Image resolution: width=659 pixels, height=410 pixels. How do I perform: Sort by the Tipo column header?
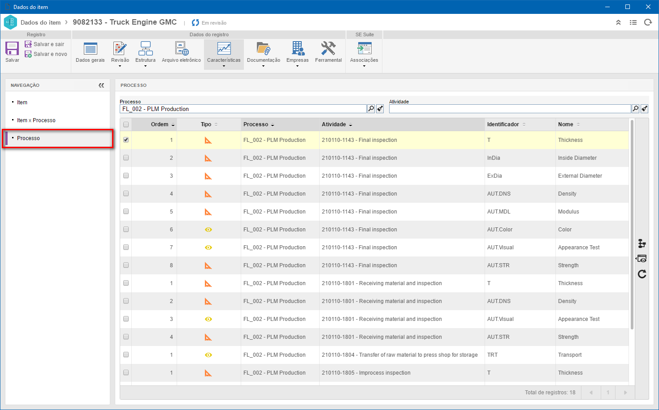click(x=209, y=124)
